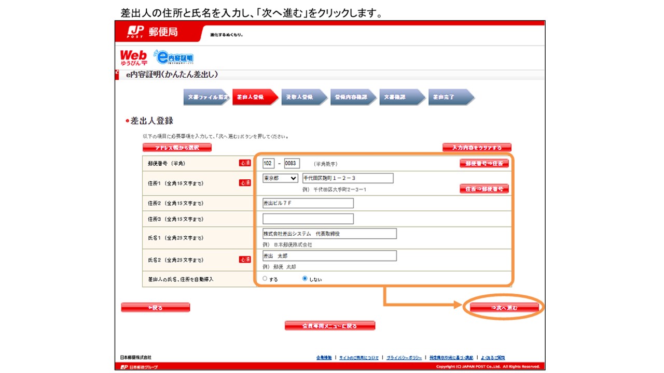Click the 住所⇒郵便番号 lookup button
Viewport: 664px width, 373px height.
pyautogui.click(x=484, y=189)
